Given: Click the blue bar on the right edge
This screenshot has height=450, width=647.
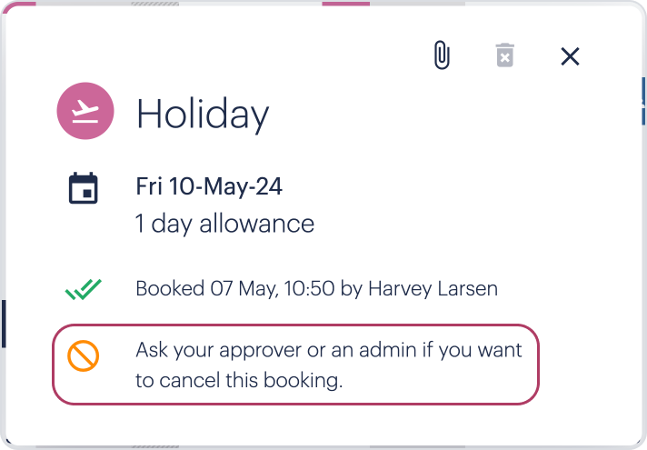Looking at the screenshot, I should click(643, 101).
